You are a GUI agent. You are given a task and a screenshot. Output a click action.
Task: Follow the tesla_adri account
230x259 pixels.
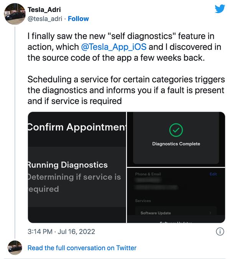pos(78,18)
